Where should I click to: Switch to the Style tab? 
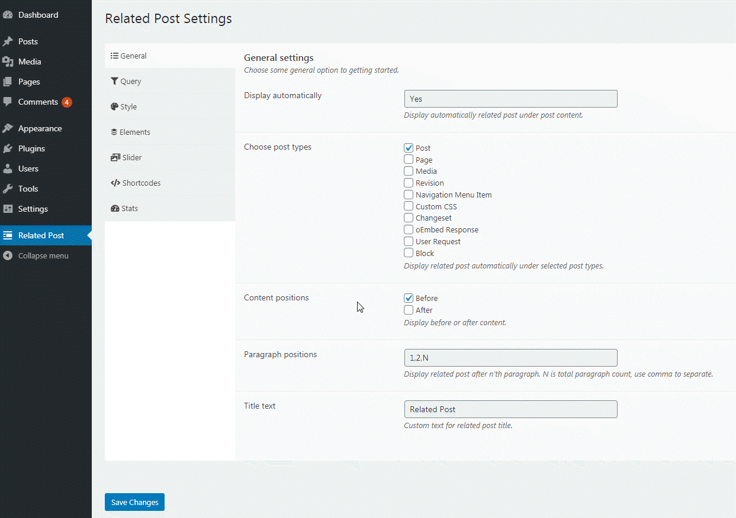pos(170,106)
